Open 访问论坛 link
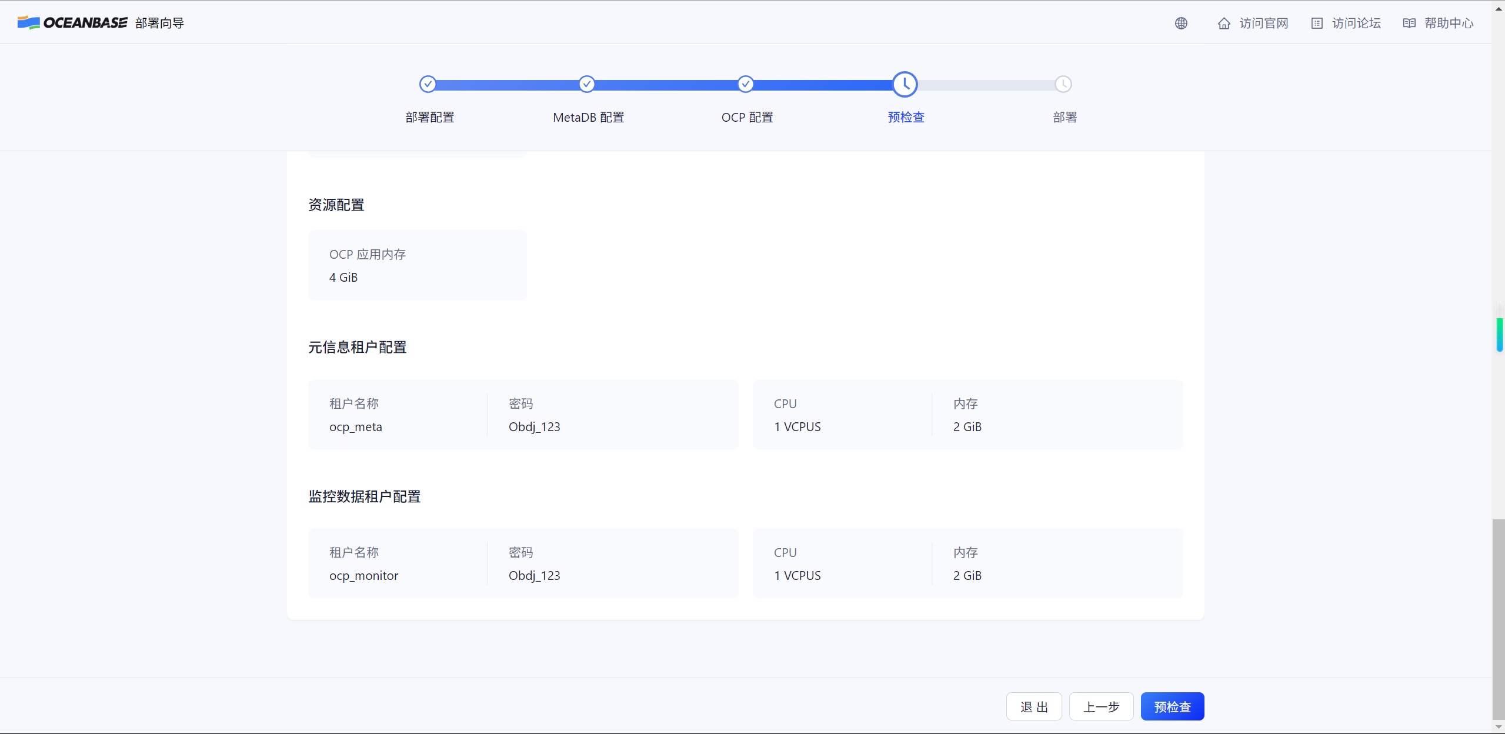The width and height of the screenshot is (1505, 734). click(1356, 24)
